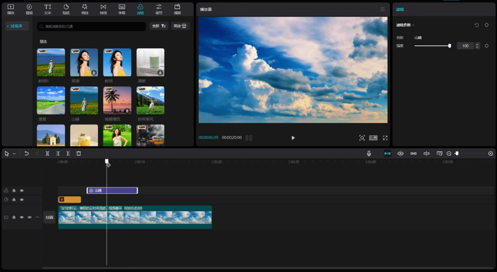This screenshot has width=497, height=272.
Task: Download the 清晰 filter
Action: [160, 73]
